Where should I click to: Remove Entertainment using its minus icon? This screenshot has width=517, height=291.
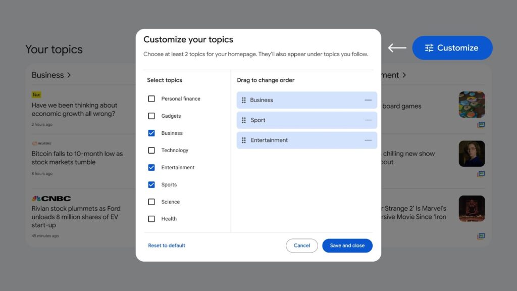coord(368,140)
